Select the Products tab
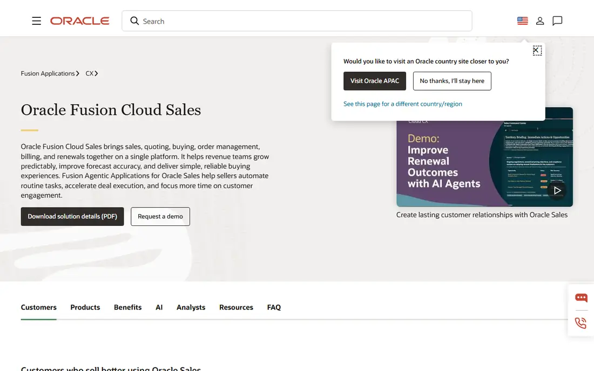 85,307
